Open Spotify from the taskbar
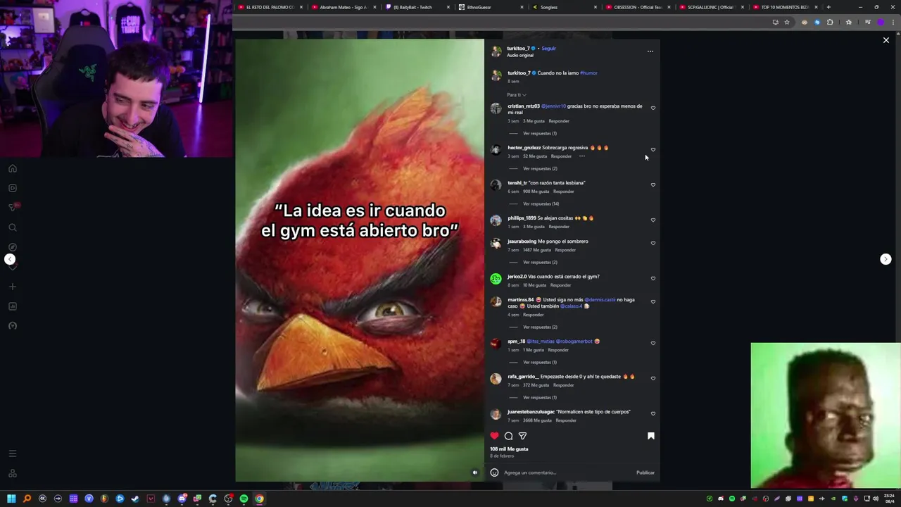 point(244,499)
